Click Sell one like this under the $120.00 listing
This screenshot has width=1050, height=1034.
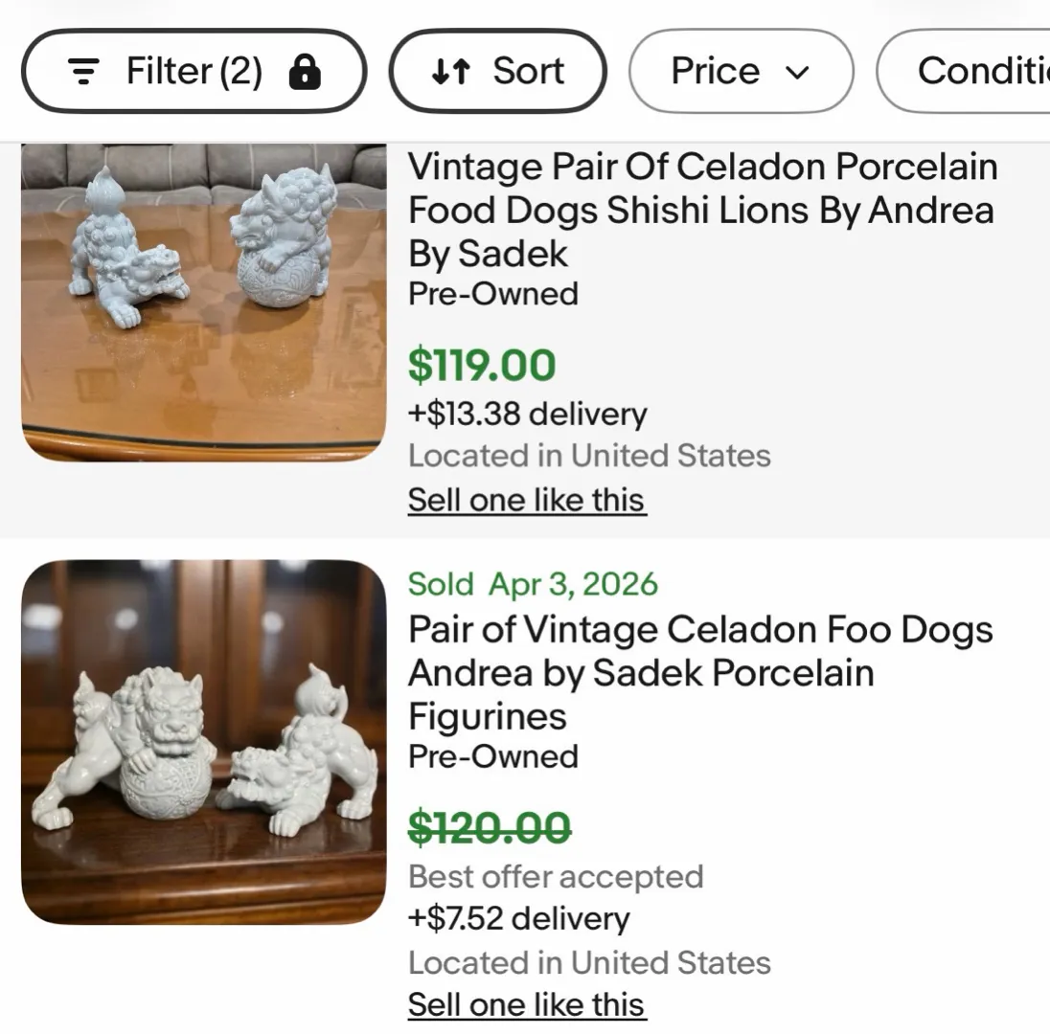[526, 1004]
